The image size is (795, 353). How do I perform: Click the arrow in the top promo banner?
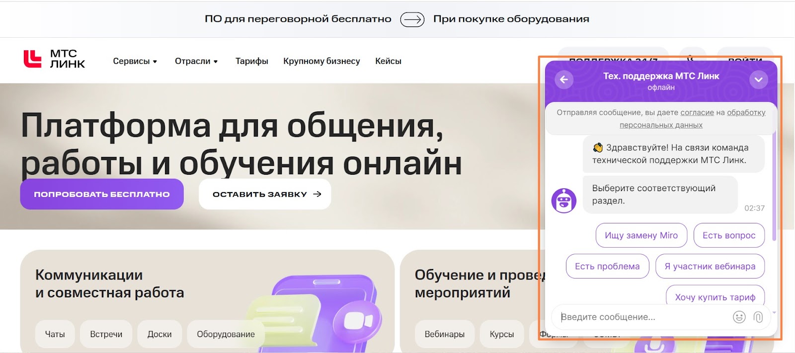(412, 19)
